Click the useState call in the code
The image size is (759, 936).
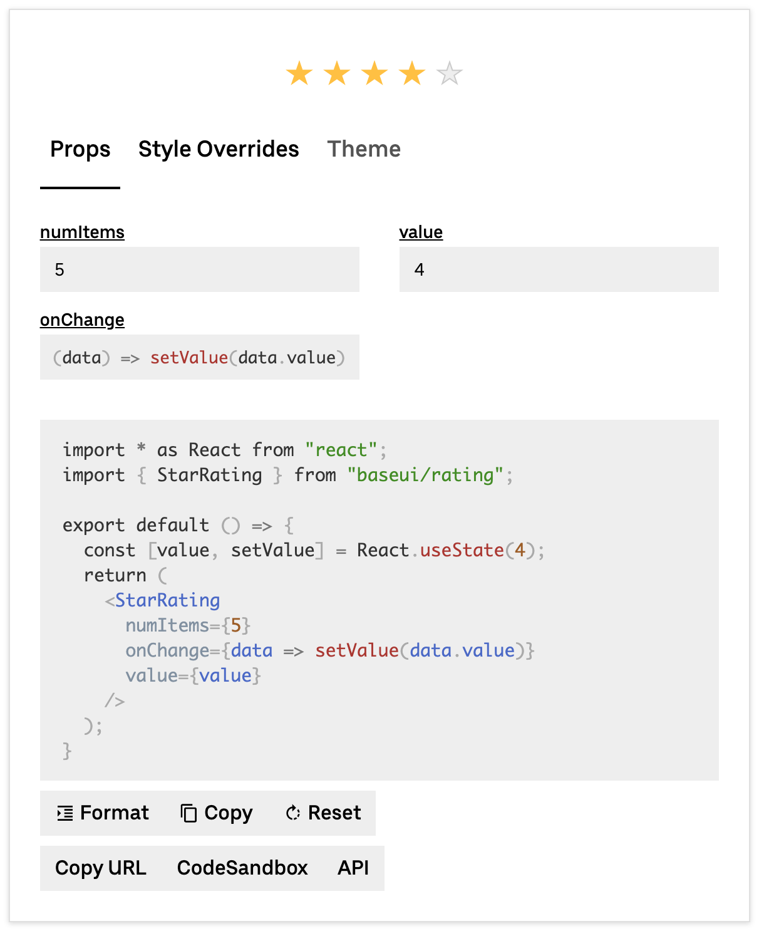pos(462,550)
